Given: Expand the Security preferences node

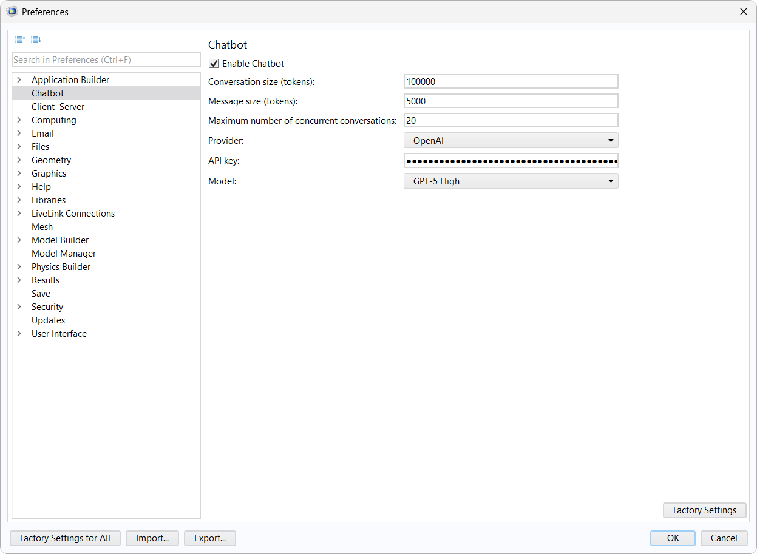Looking at the screenshot, I should (19, 307).
